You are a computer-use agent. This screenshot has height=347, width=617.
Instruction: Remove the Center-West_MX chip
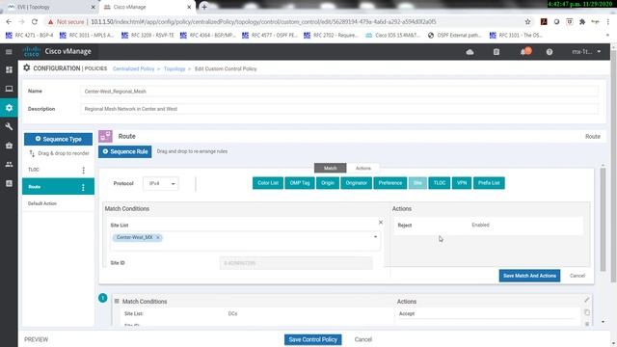158,237
